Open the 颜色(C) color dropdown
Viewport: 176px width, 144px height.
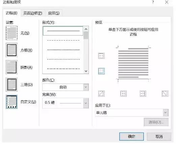pyautogui.click(x=86, y=87)
